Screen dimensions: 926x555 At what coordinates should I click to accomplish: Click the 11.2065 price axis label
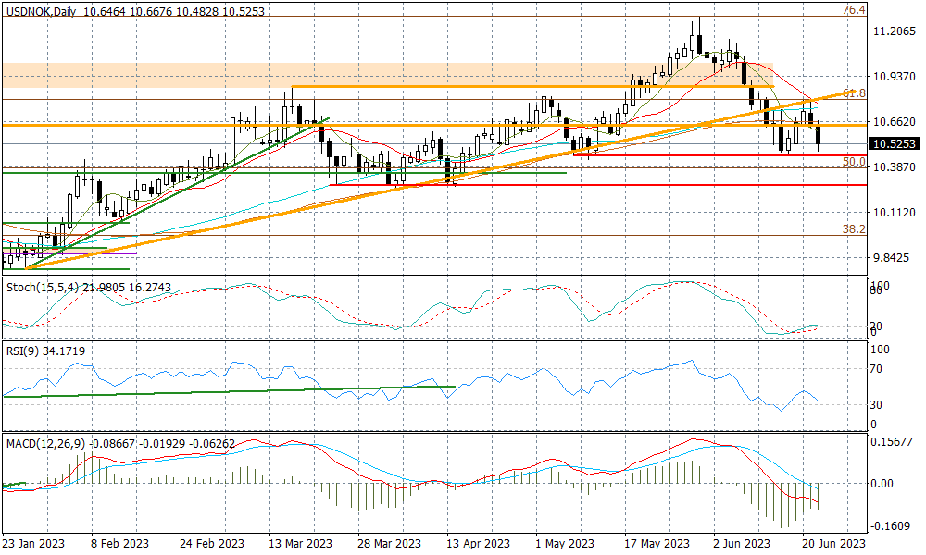(894, 31)
